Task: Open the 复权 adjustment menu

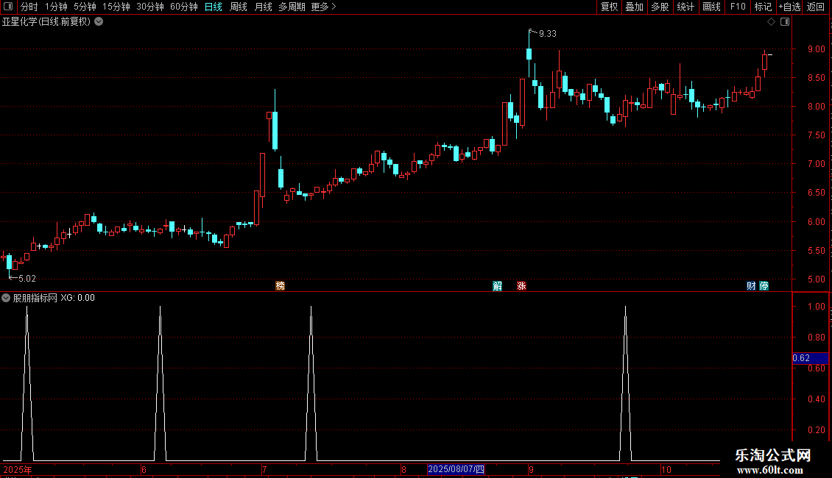Action: (609, 7)
